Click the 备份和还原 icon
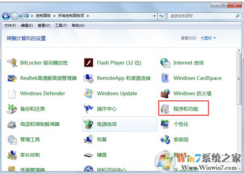The height and width of the screenshot is (174, 244). pos(12,109)
